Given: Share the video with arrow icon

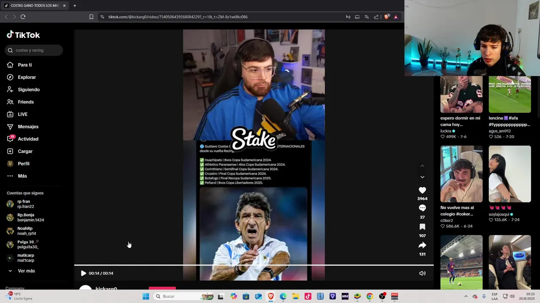Looking at the screenshot, I should click(422, 245).
